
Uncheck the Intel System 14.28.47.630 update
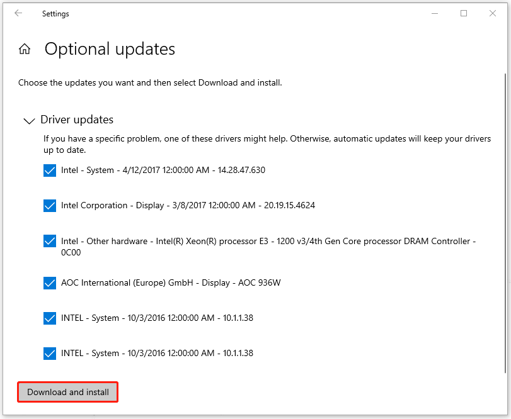(50, 170)
